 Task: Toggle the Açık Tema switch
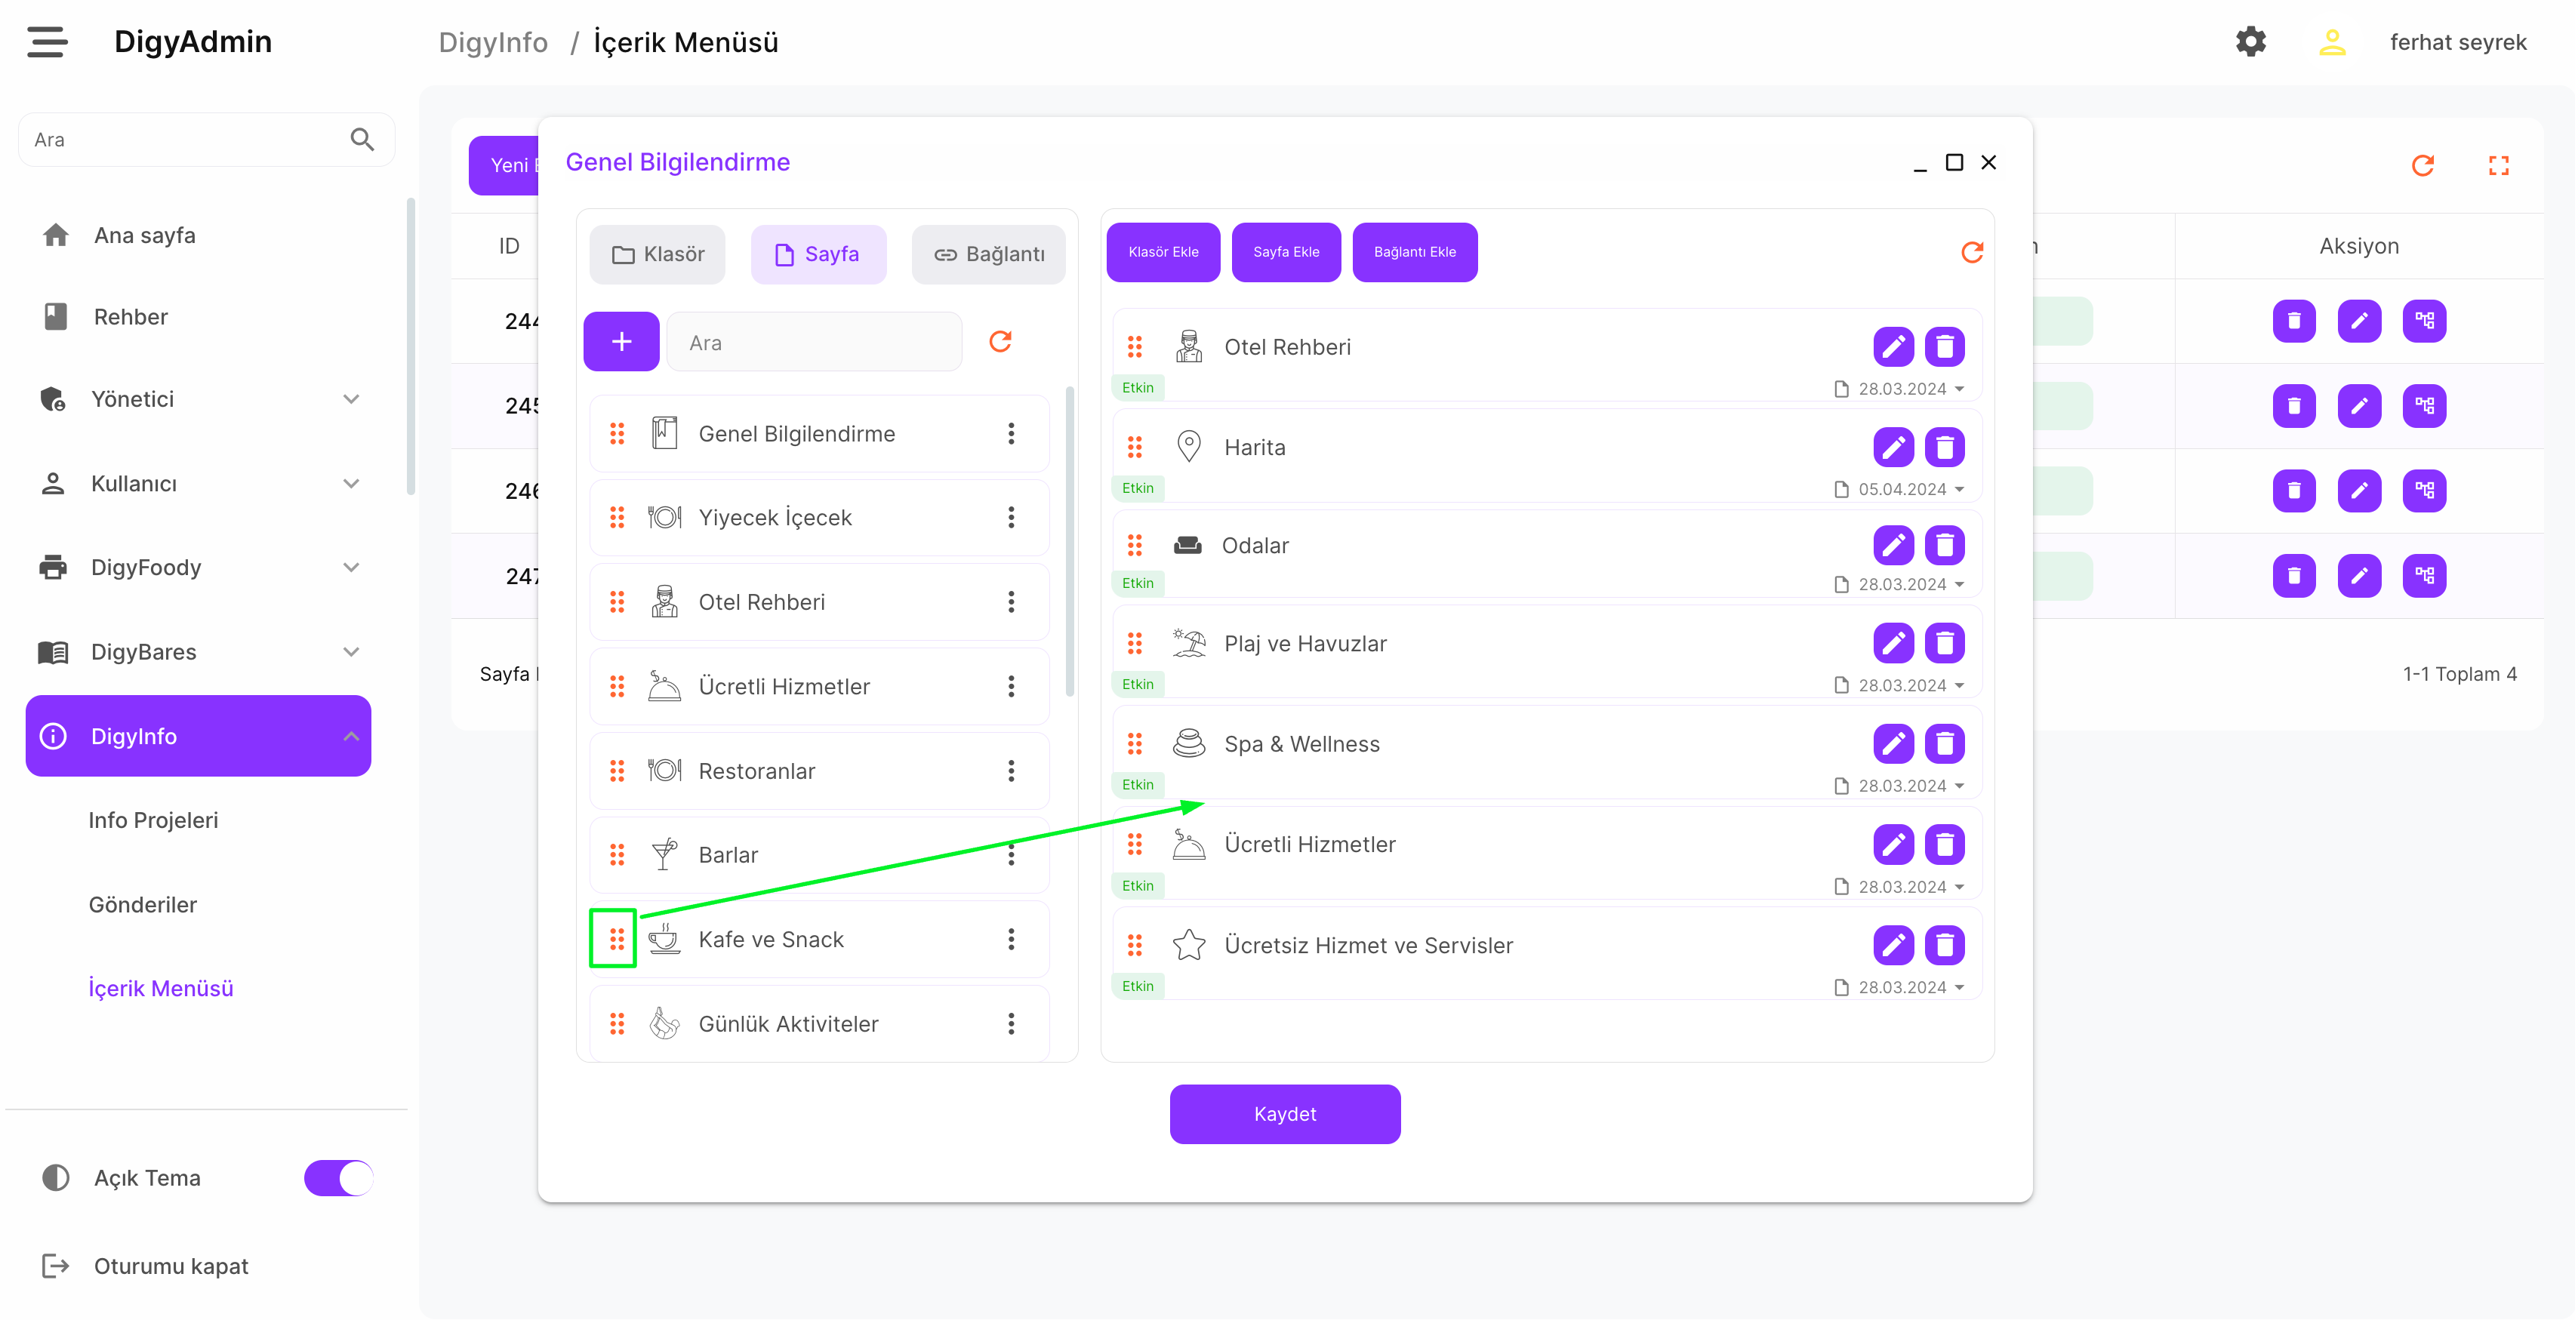click(338, 1177)
